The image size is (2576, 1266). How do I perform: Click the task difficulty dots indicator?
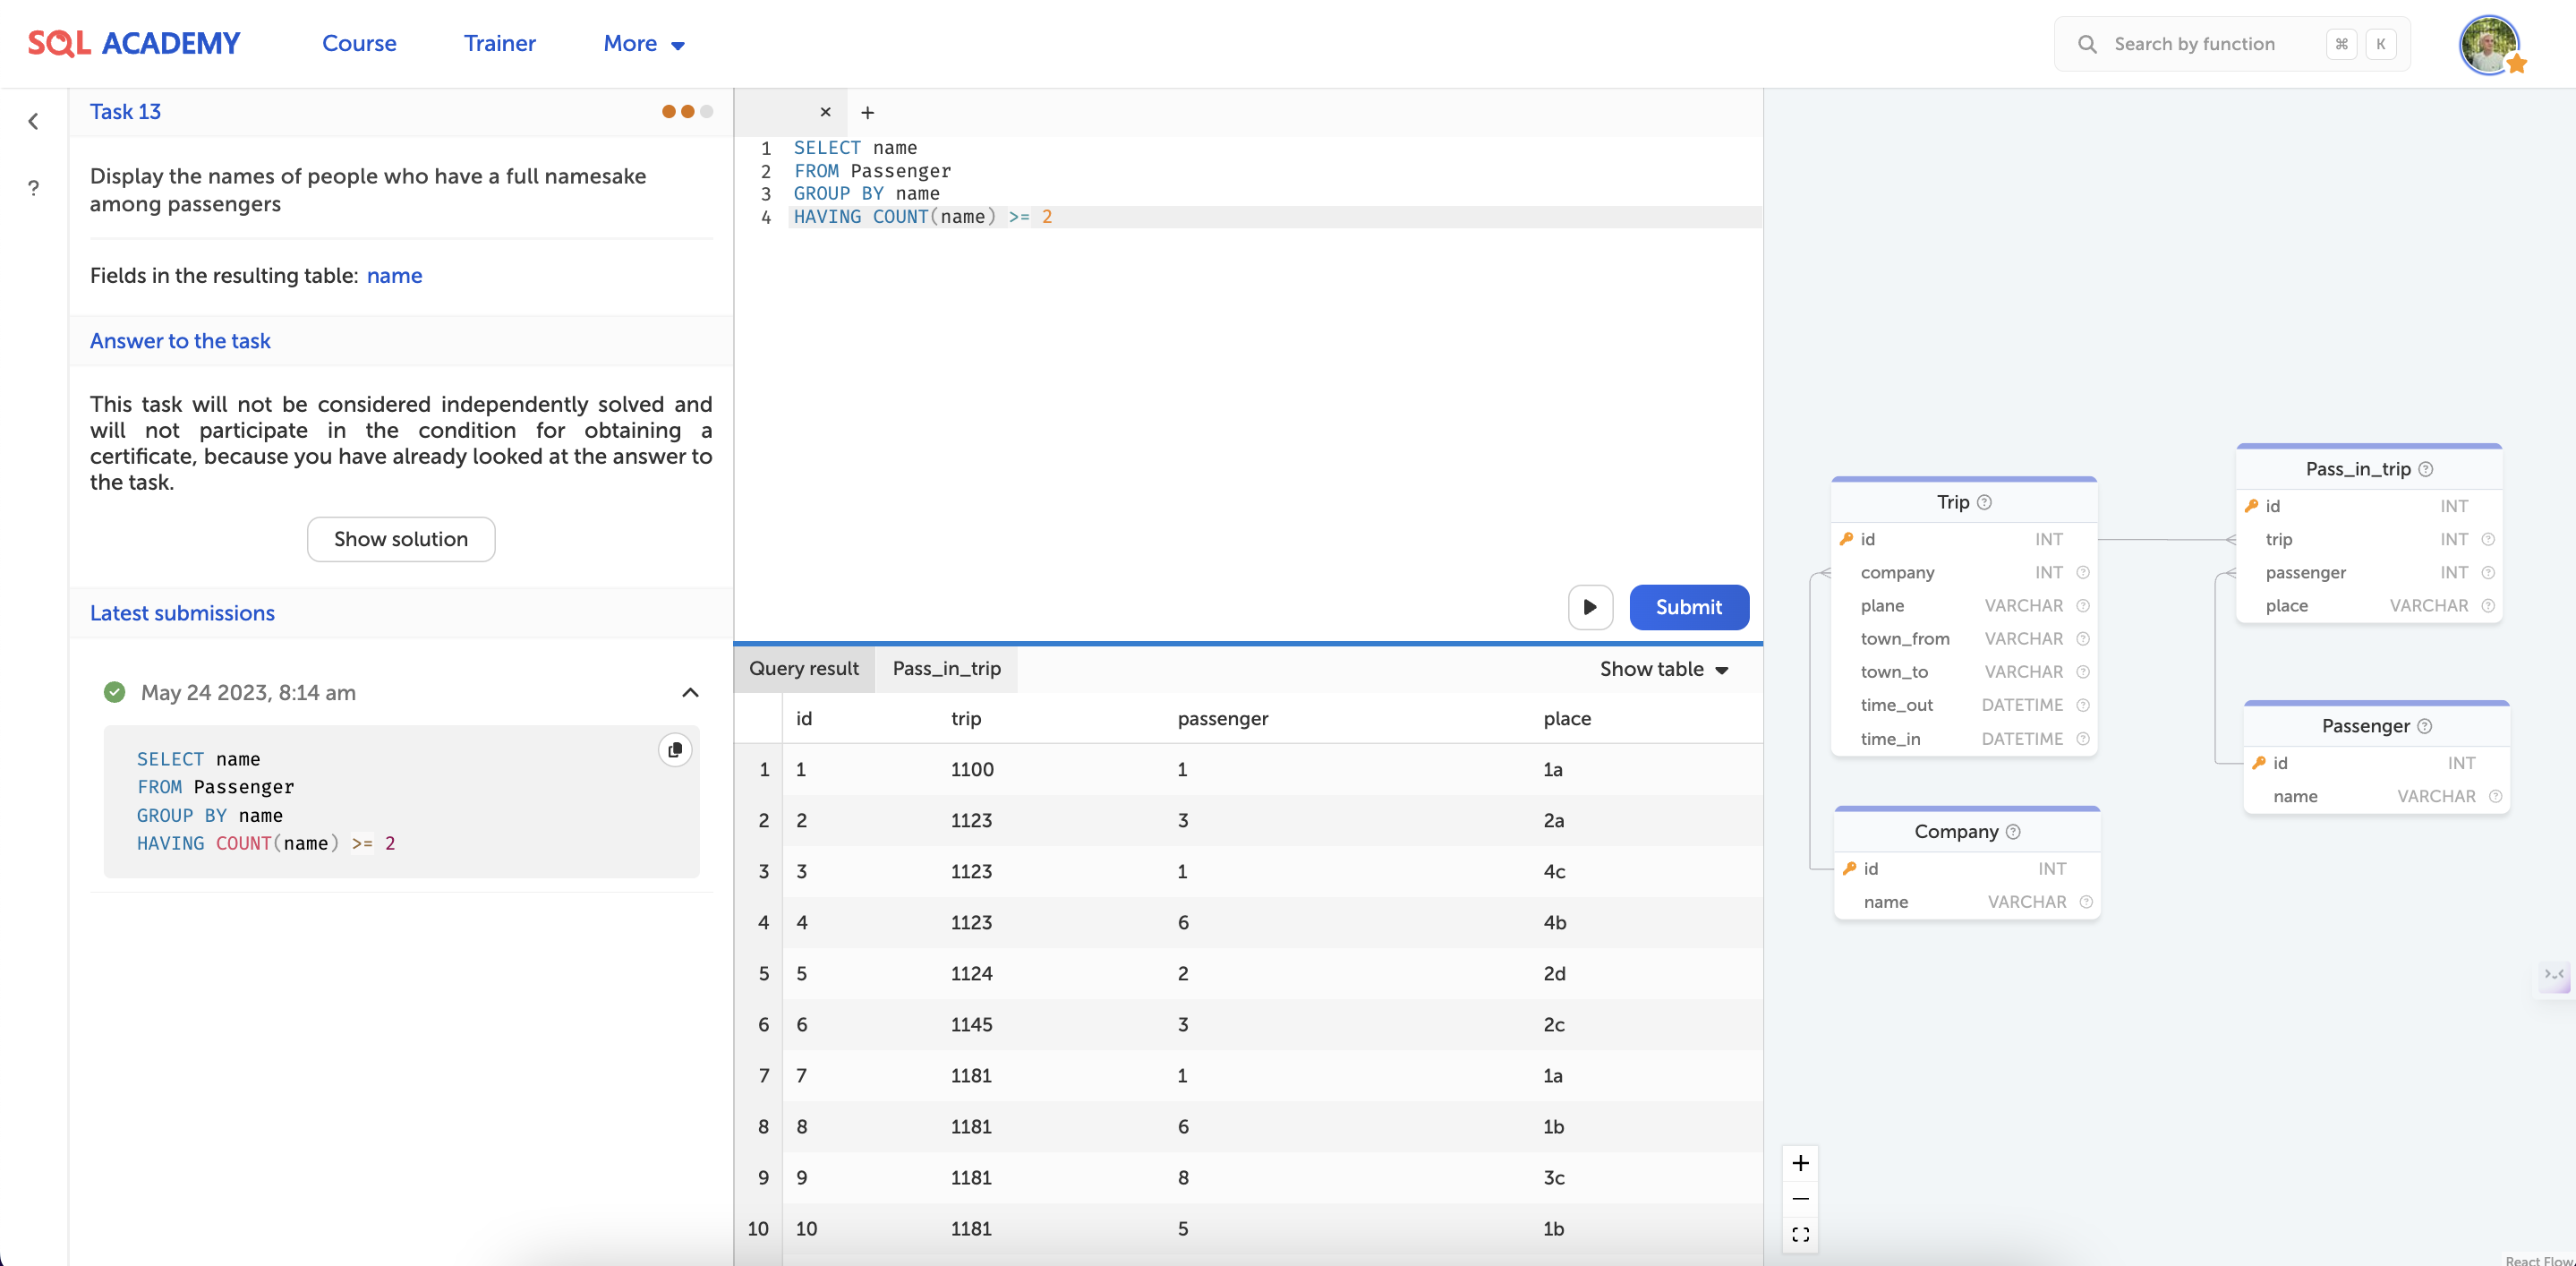(x=687, y=111)
